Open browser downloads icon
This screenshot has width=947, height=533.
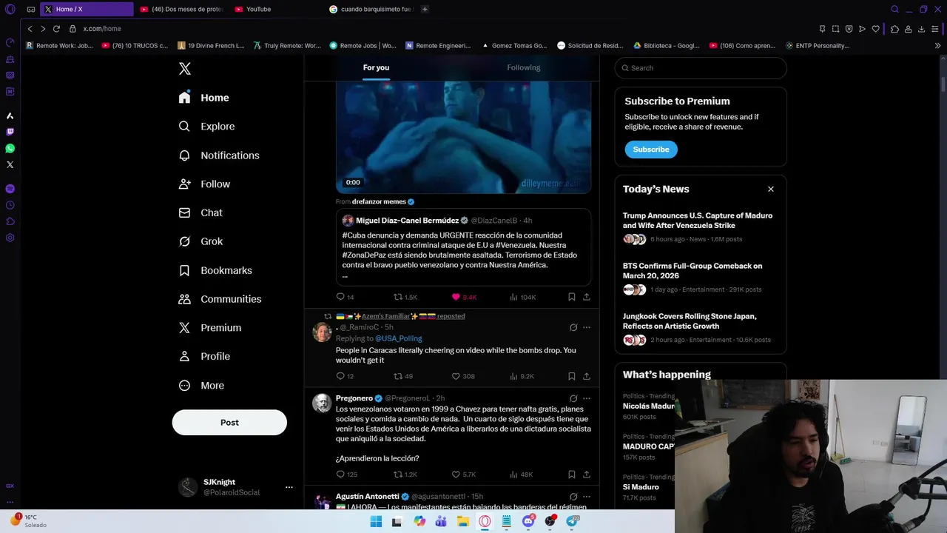[922, 29]
